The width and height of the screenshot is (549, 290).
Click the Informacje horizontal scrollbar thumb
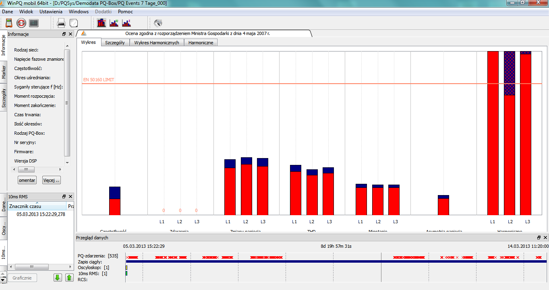pos(26,169)
